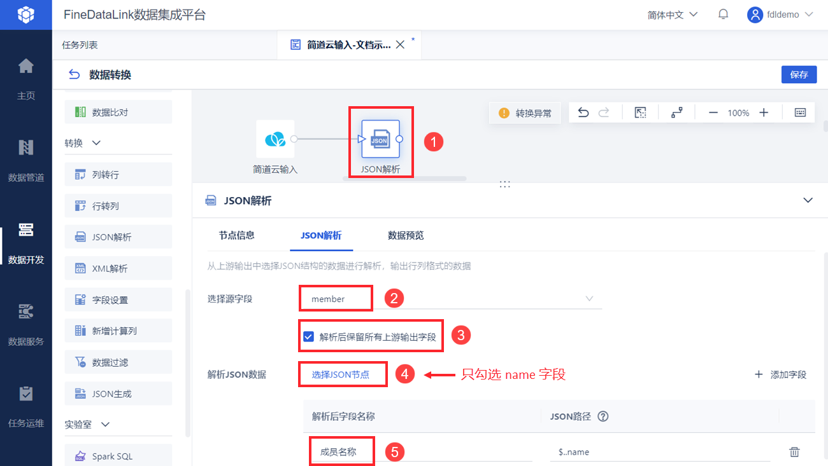Image resolution: width=828 pixels, height=466 pixels.
Task: Click the 解析后字段名称 column header
Action: tap(343, 416)
